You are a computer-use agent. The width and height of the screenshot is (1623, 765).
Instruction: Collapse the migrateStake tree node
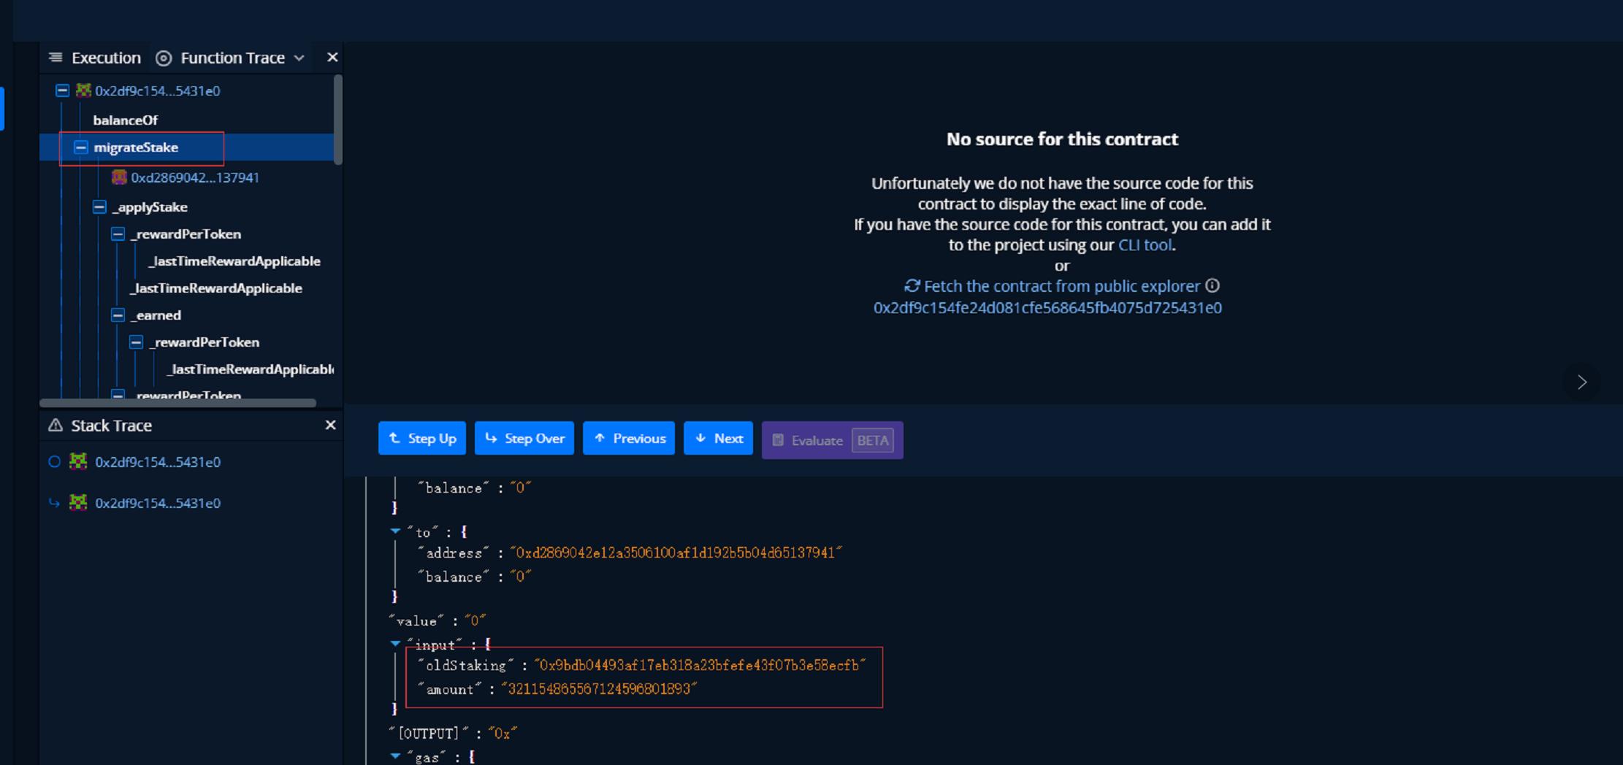click(x=81, y=147)
